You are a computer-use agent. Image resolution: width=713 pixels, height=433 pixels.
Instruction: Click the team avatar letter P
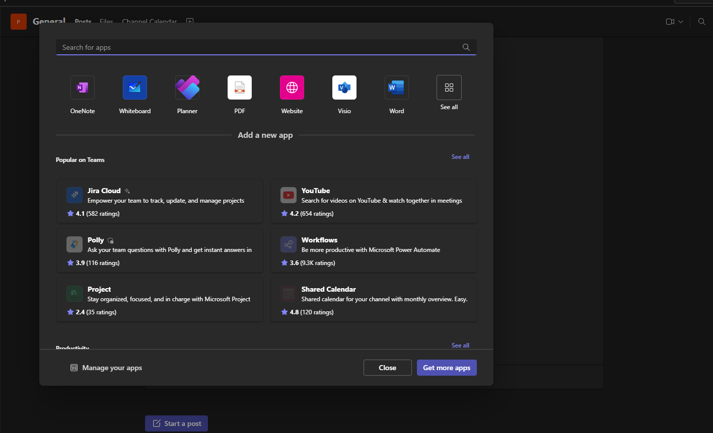point(19,22)
